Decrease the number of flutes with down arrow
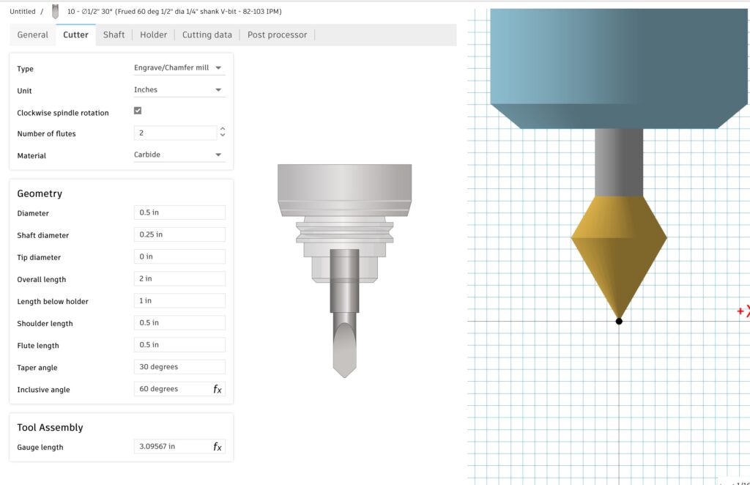 tap(223, 136)
